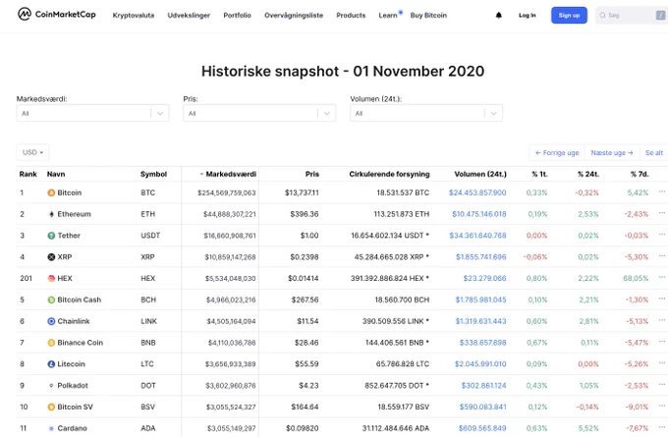
Task: Go to Forrige uge snapshot
Action: (x=557, y=153)
